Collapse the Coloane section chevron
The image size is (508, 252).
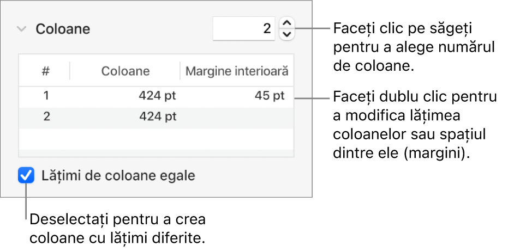pyautogui.click(x=21, y=29)
